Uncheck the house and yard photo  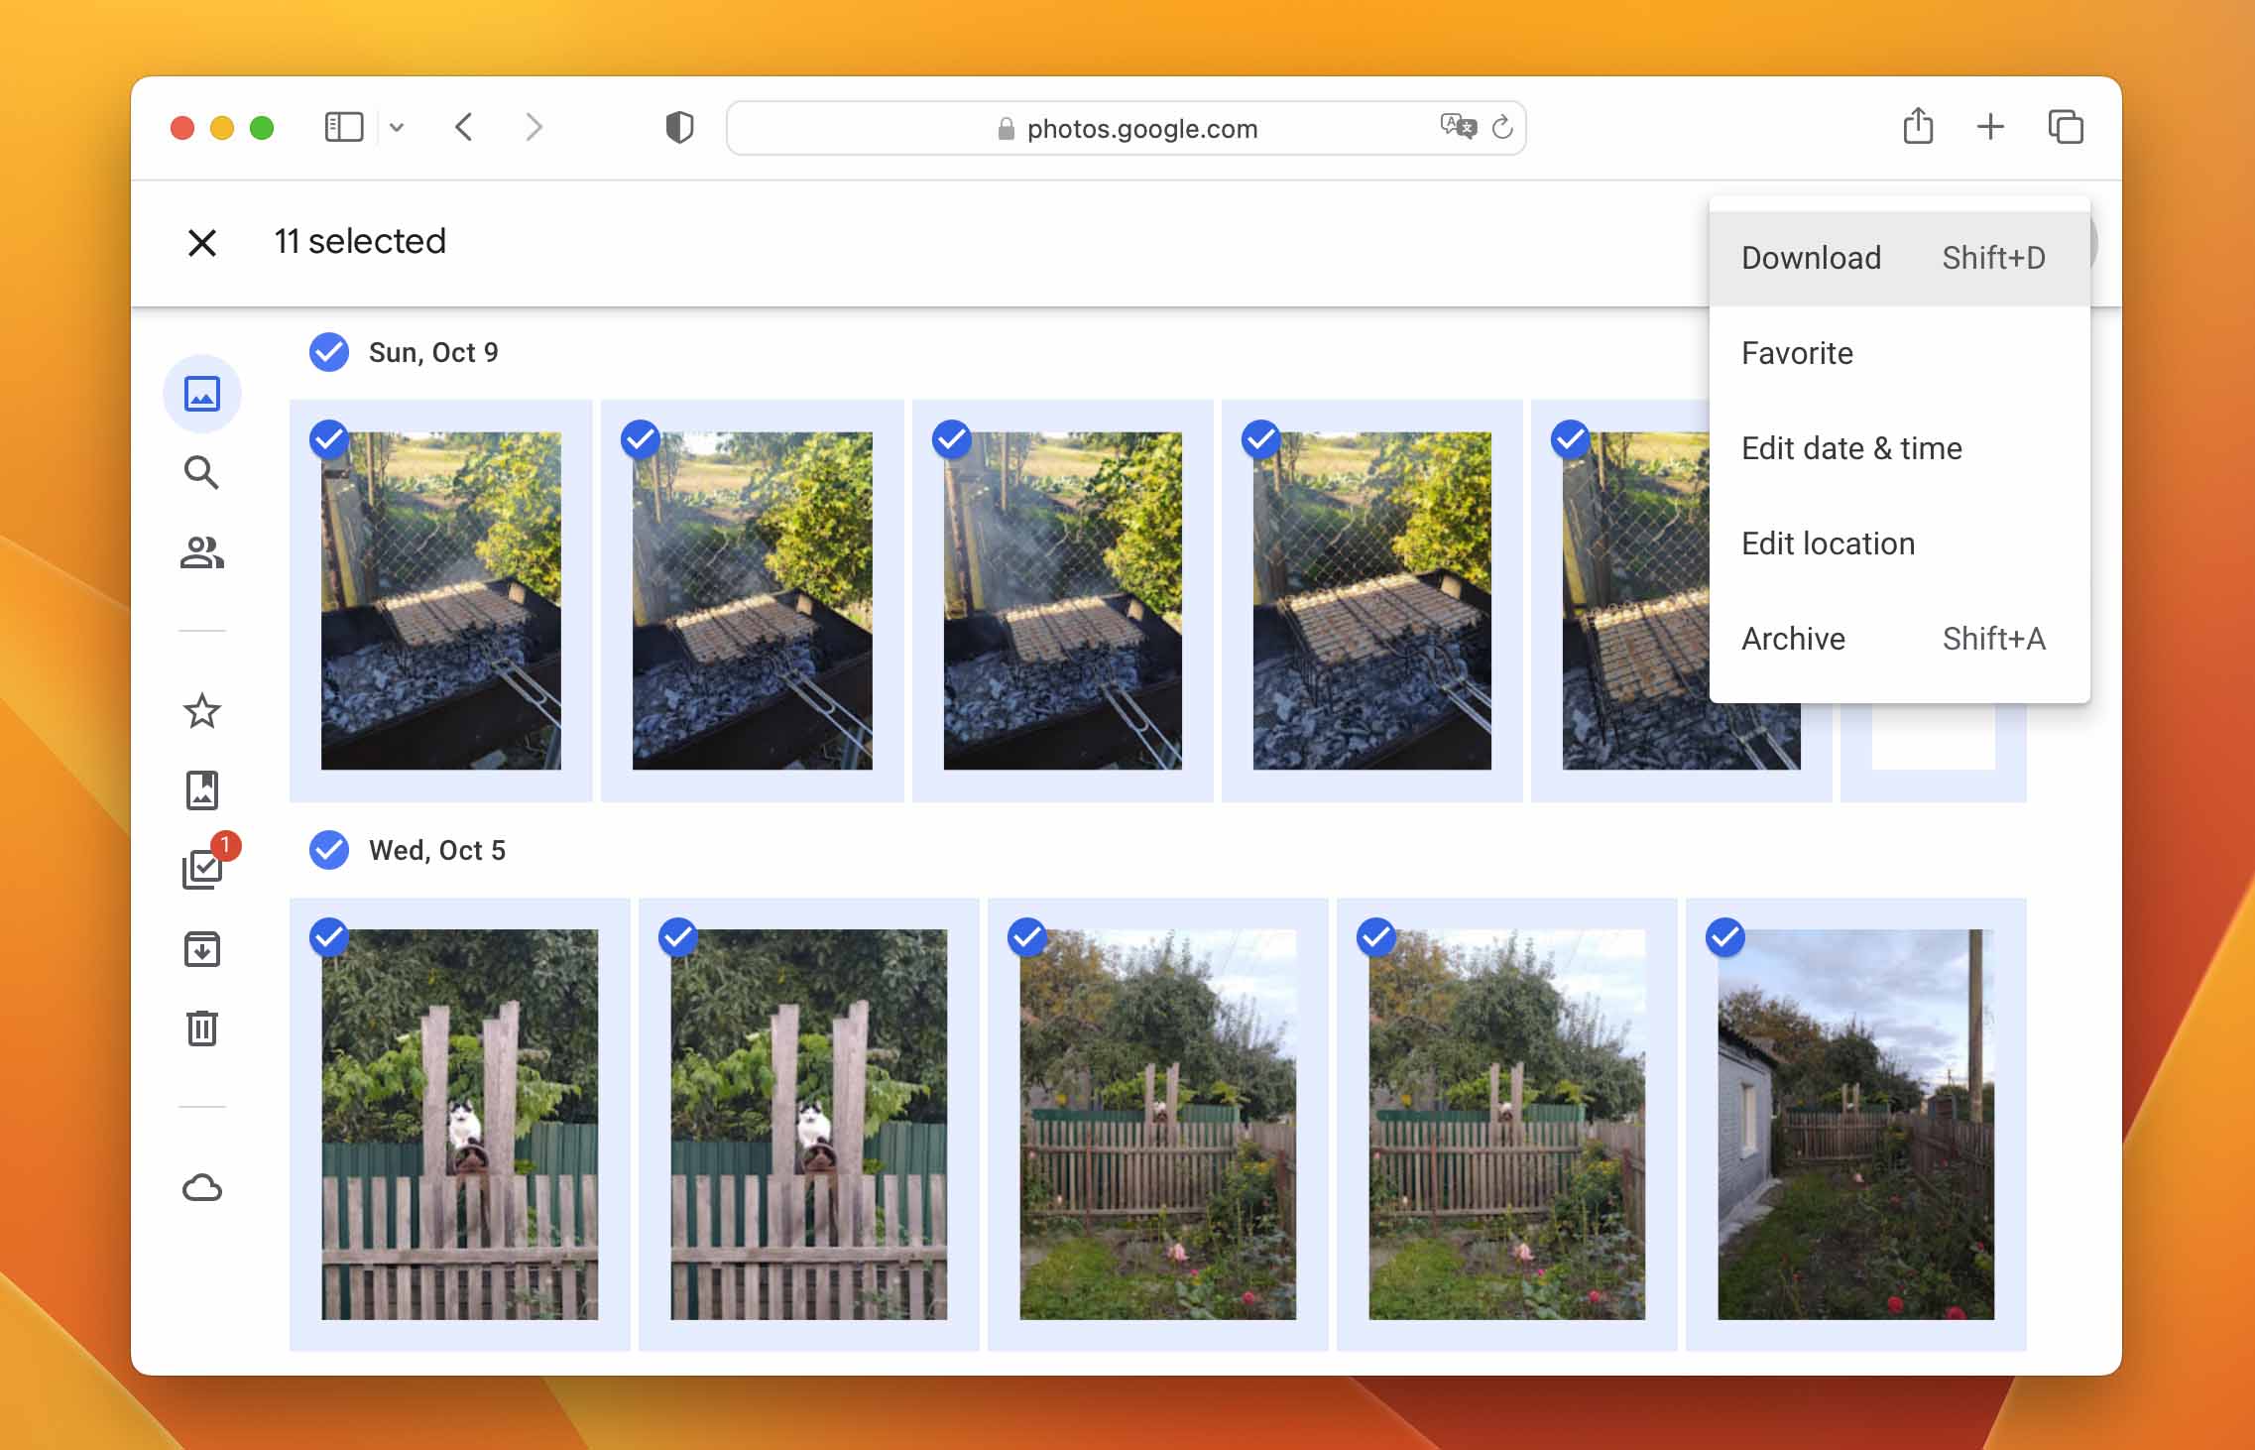tap(1725, 936)
